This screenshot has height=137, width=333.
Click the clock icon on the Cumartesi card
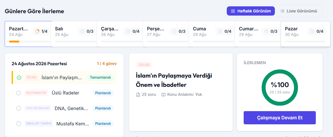point(266,31)
